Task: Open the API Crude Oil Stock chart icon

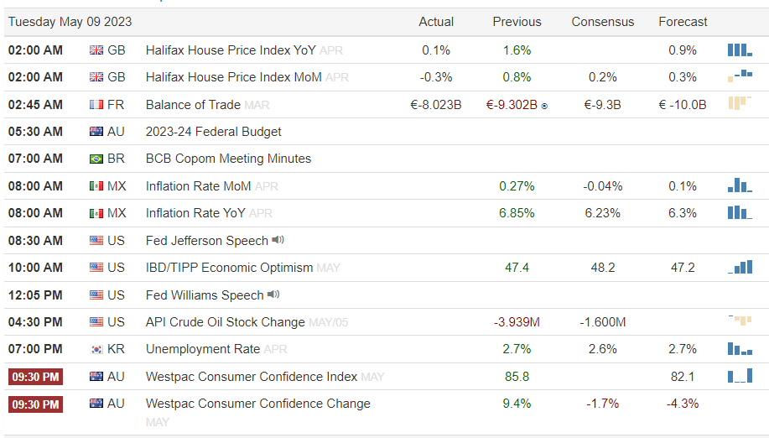Action: pyautogui.click(x=739, y=321)
